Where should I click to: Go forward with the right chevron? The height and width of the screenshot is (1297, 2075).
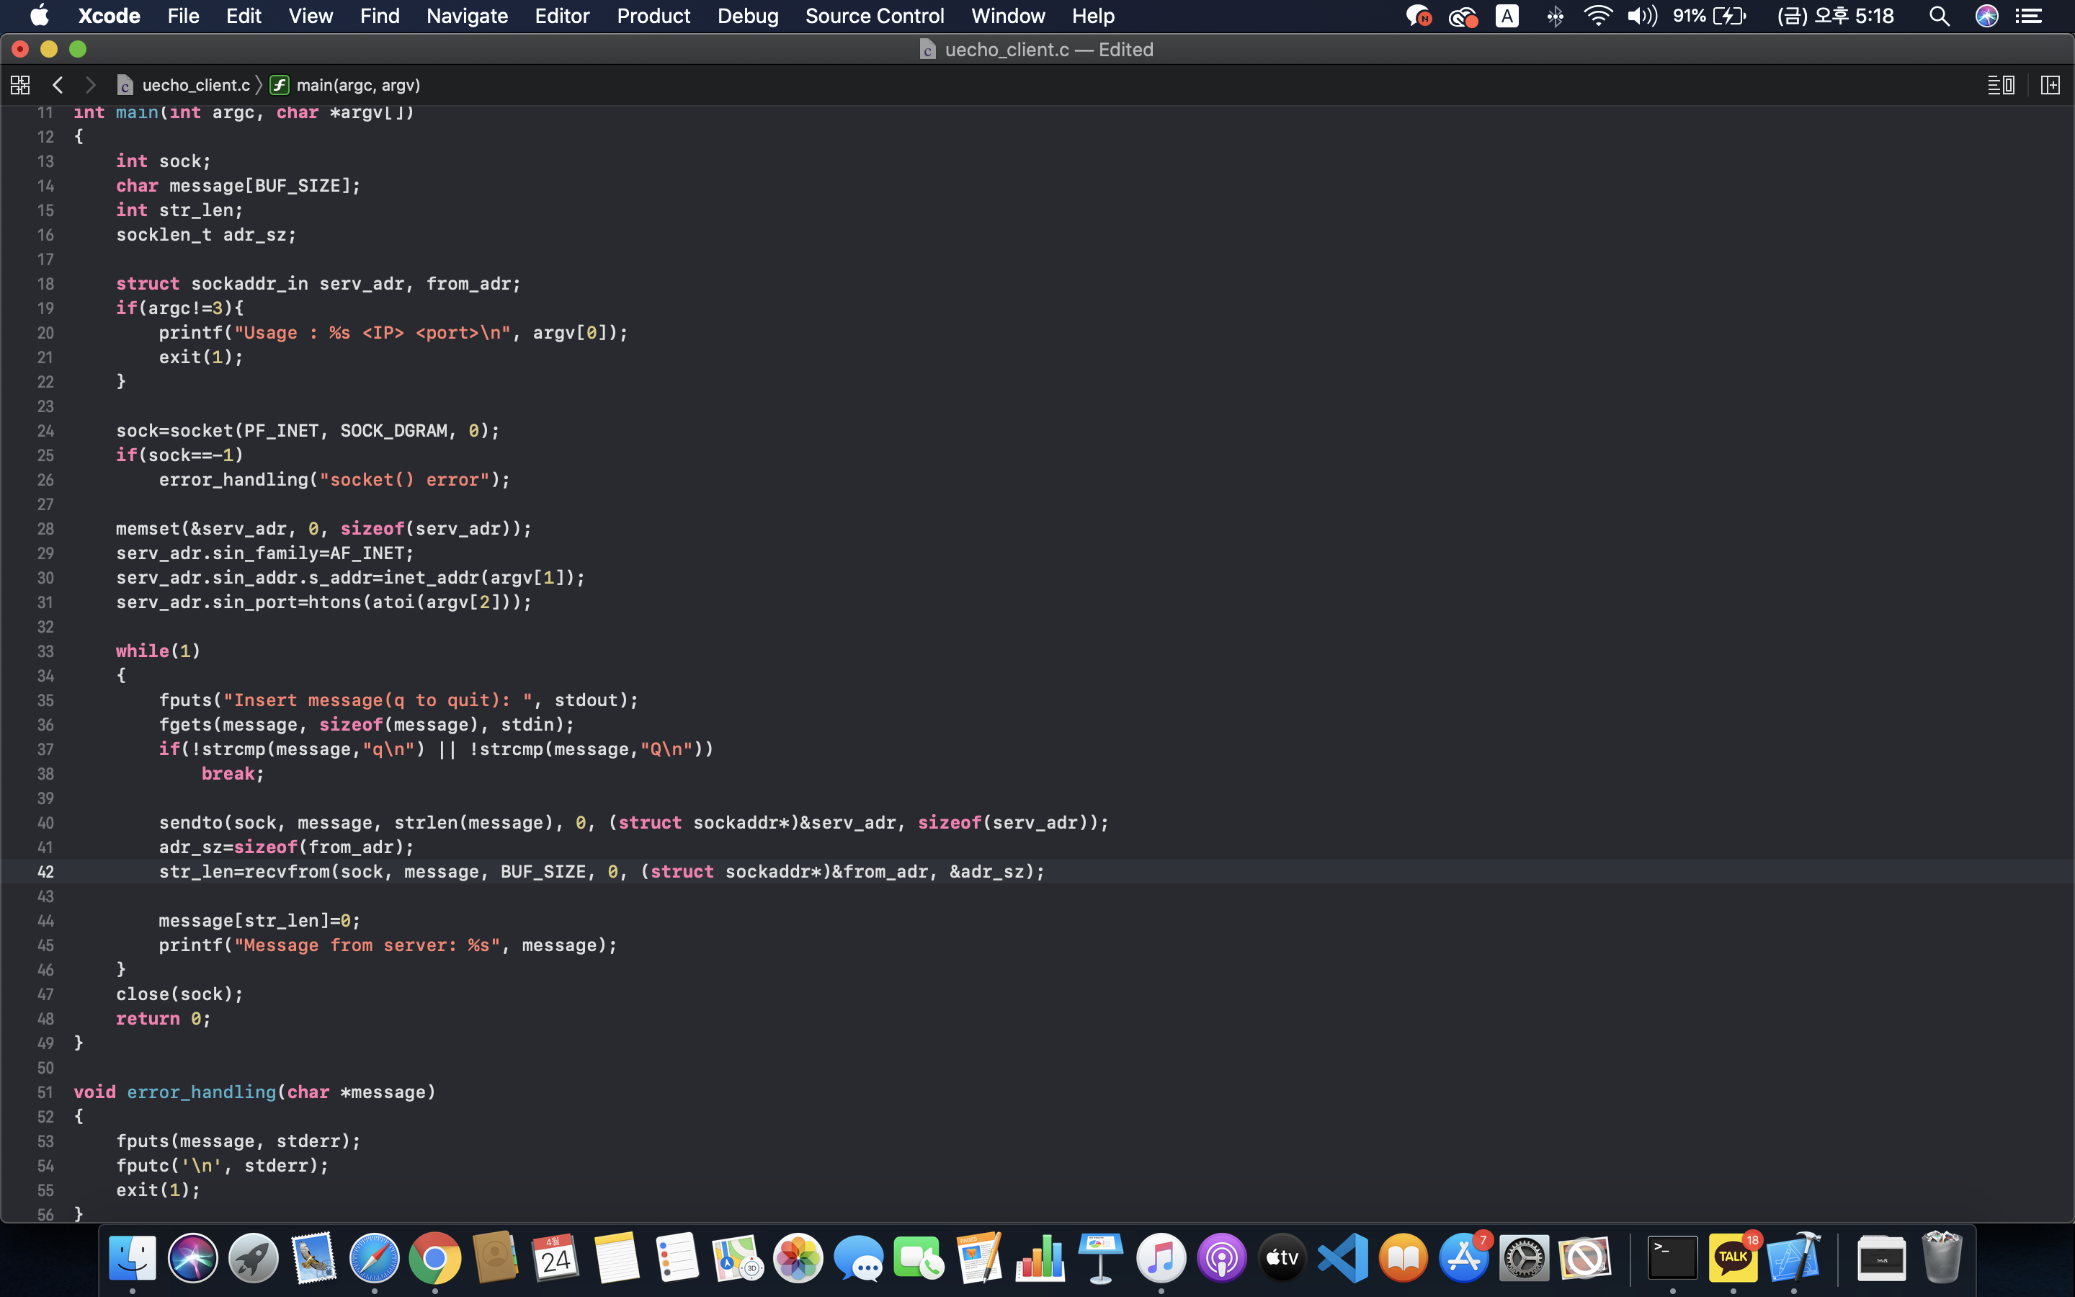pos(90,85)
